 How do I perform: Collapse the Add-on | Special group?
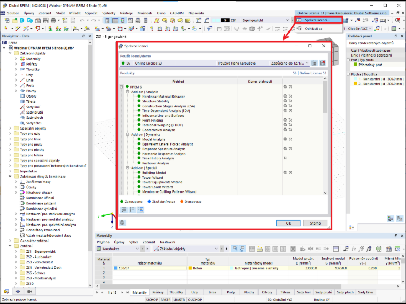pyautogui.click(x=127, y=168)
